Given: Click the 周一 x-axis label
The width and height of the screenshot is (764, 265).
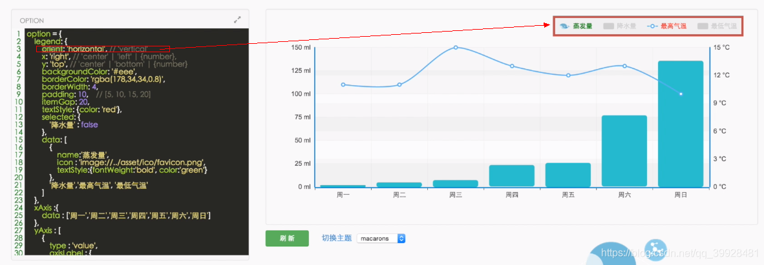Looking at the screenshot, I should tap(343, 195).
